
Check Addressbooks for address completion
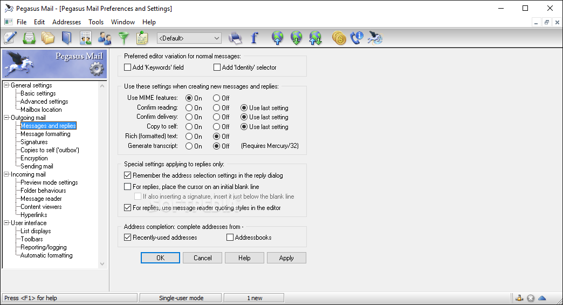point(230,237)
